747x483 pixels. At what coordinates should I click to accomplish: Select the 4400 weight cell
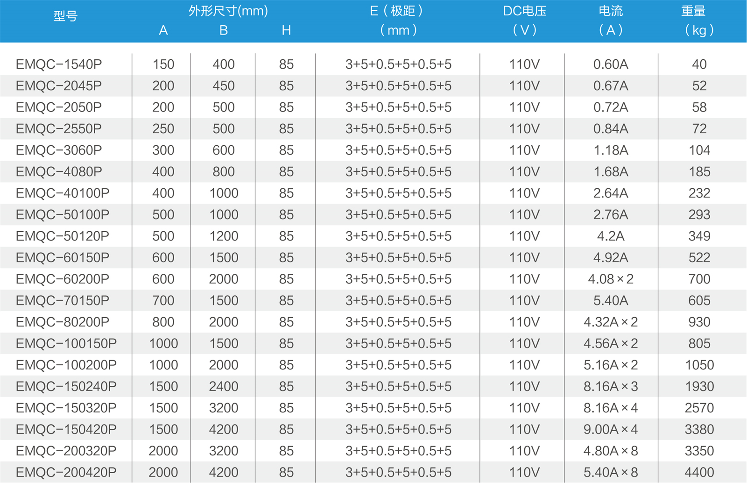[x=699, y=473]
